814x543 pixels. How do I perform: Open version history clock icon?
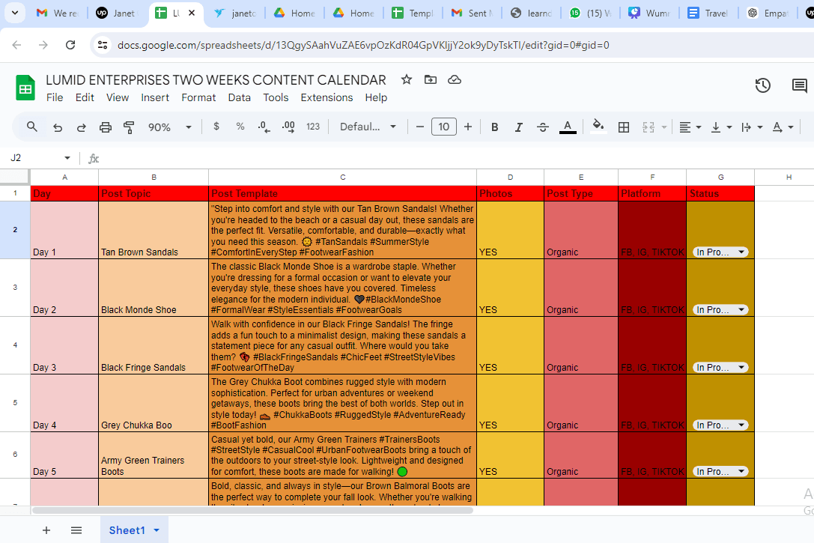point(762,85)
